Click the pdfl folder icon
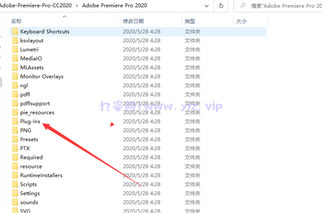 15,95
